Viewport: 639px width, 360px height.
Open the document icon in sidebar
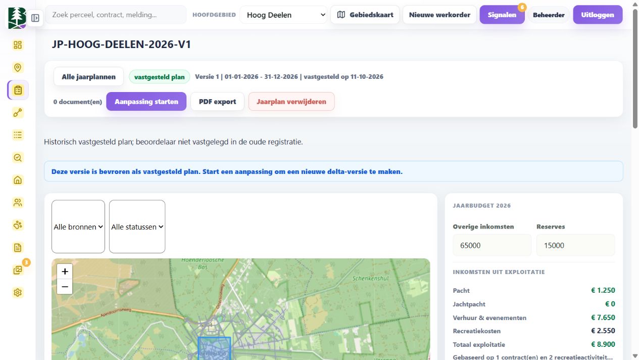click(18, 248)
